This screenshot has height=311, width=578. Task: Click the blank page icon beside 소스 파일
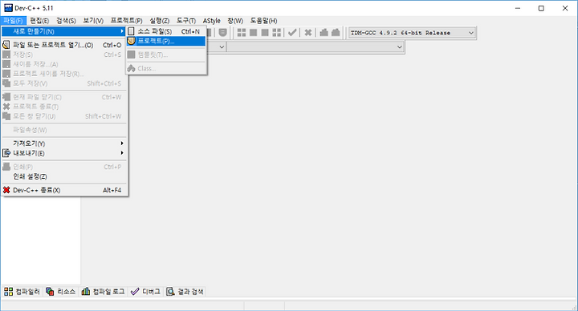coord(131,31)
